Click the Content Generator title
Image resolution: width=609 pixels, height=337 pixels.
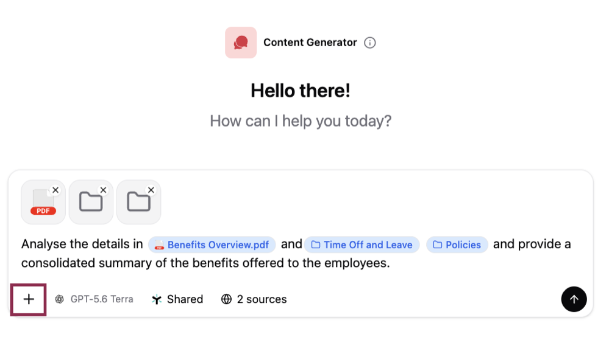310,43
